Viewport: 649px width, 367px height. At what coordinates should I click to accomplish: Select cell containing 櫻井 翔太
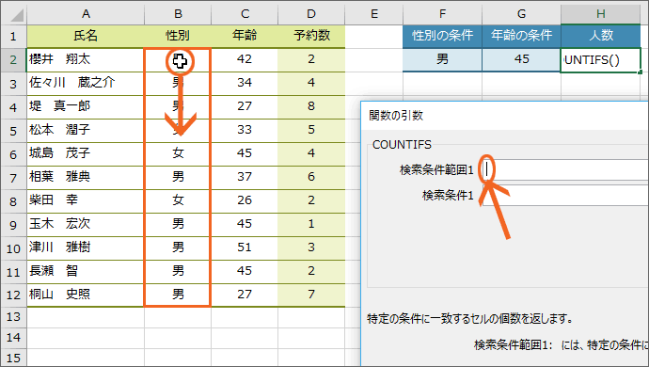pos(86,59)
